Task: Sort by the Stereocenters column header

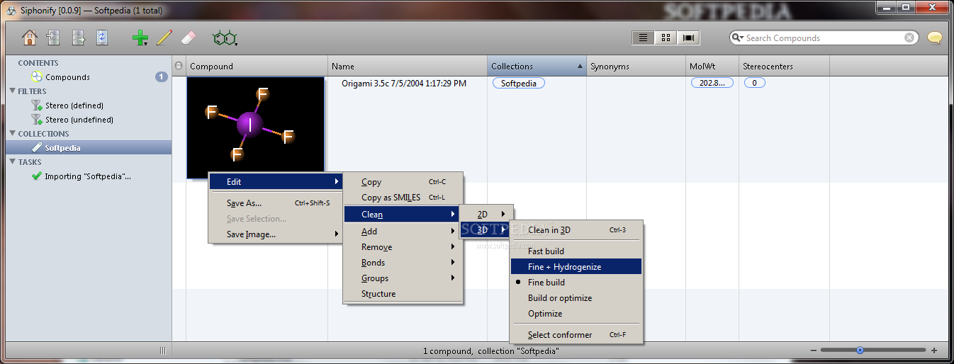Action: pos(785,66)
